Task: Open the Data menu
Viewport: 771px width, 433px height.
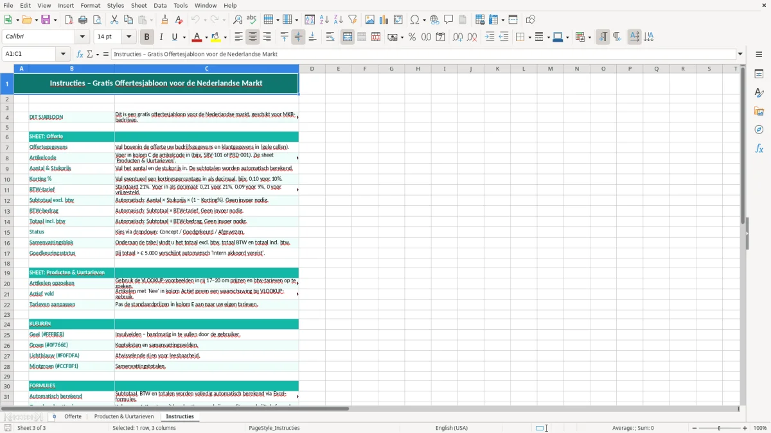Action: click(x=160, y=5)
